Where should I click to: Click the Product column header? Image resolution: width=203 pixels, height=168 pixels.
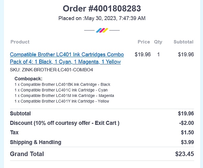[20, 42]
